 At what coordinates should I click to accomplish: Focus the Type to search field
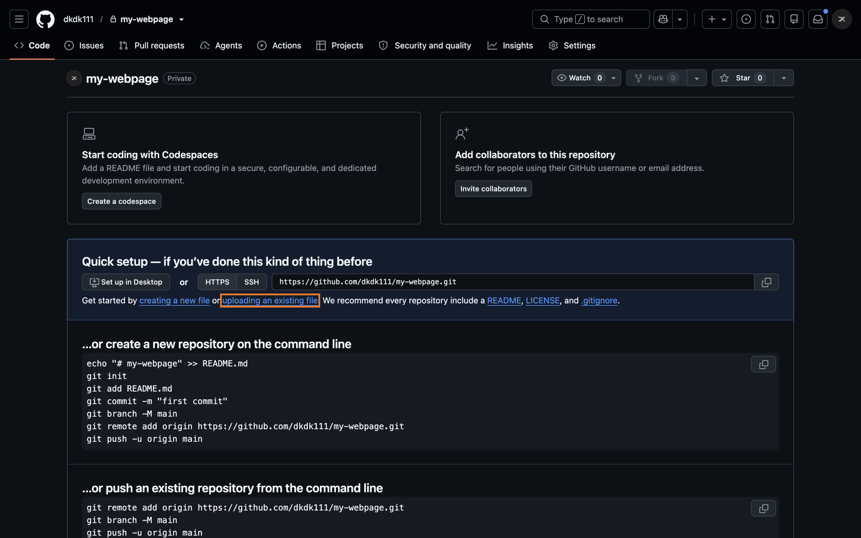pos(591,19)
